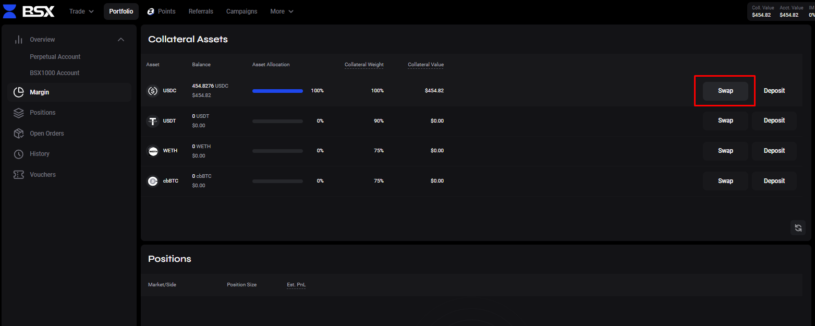Click the USDT Tether icon
815x326 pixels.
coord(153,121)
